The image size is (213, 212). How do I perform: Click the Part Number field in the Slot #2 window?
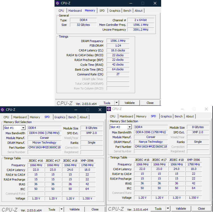[x=151, y=146]
